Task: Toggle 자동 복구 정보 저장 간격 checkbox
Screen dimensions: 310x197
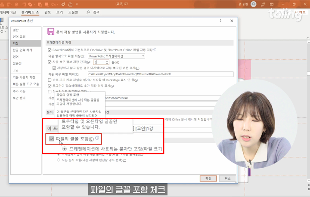Action: pyautogui.click(x=50, y=62)
